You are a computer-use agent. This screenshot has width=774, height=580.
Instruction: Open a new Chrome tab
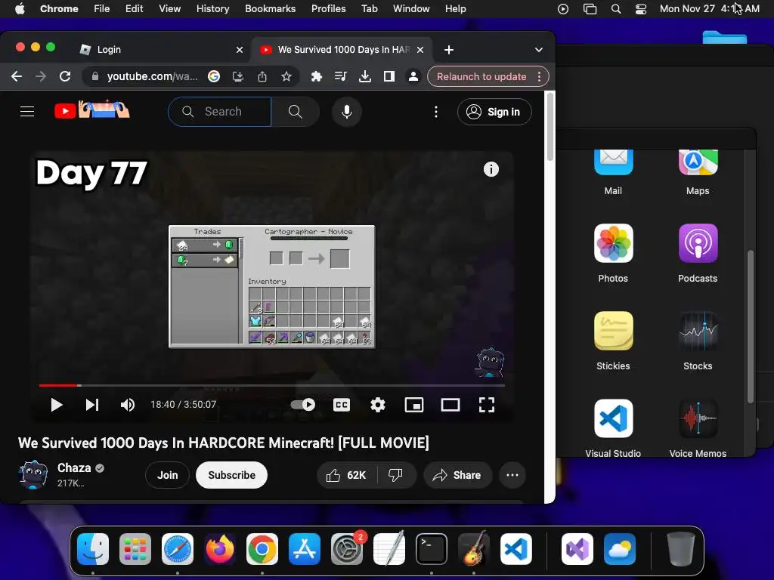[449, 50]
